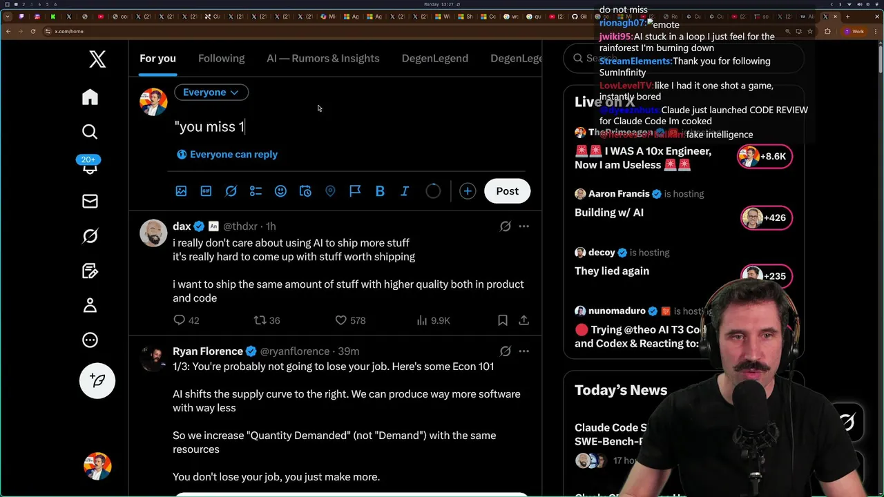This screenshot has width=884, height=497.
Task: Open dax's profile name
Action: click(182, 226)
